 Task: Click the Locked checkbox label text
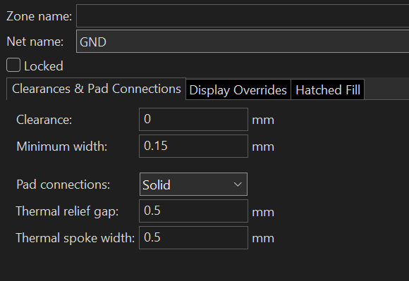pos(44,66)
